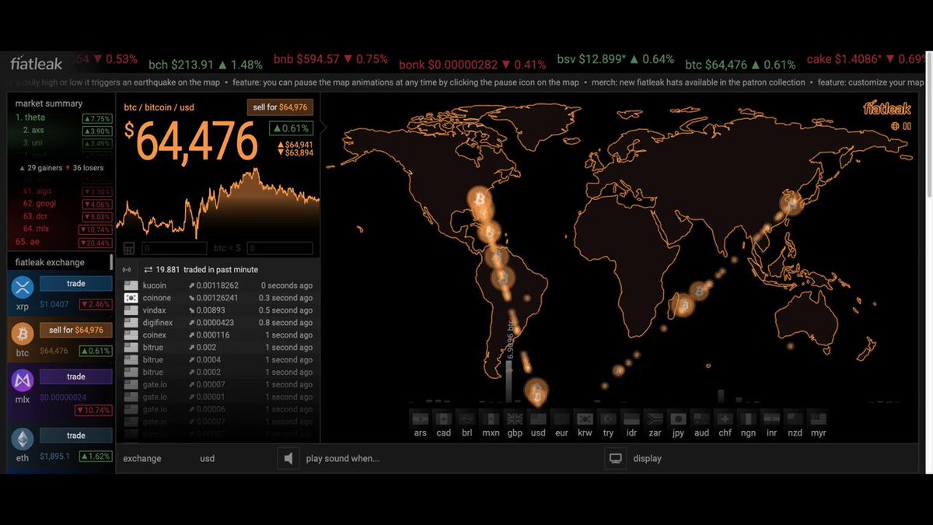Click the bsv ticker in the top bar

point(616,59)
